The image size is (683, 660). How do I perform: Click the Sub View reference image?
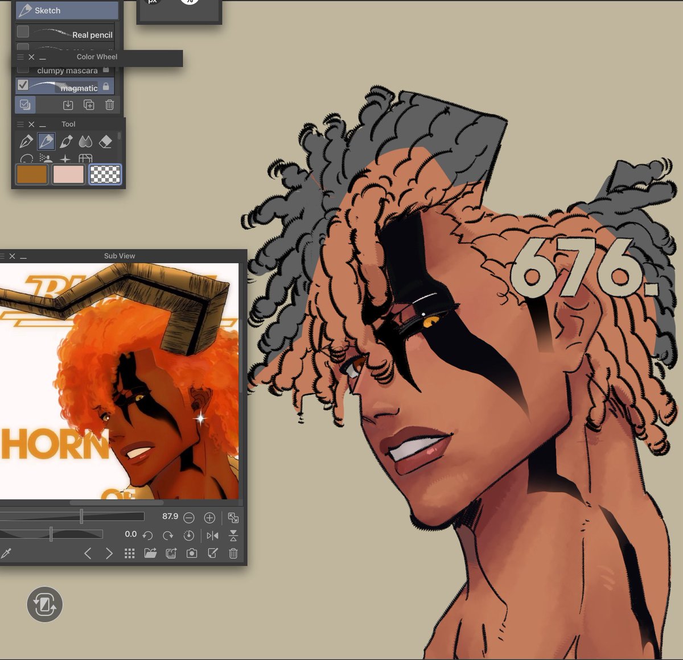tap(120, 381)
